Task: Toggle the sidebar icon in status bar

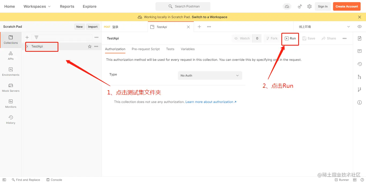Action: coord(4,180)
